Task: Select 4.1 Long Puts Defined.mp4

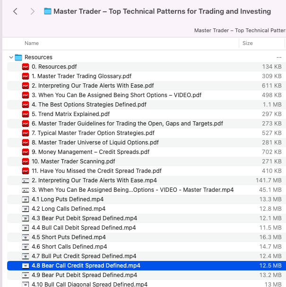Action: (68, 199)
